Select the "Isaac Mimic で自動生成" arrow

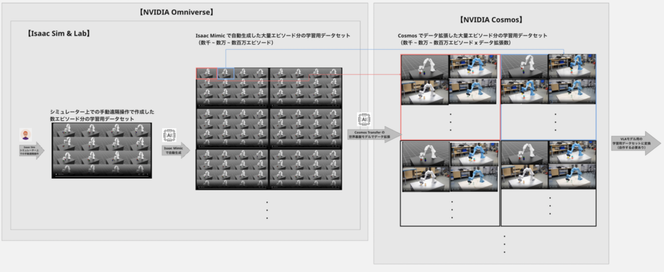[x=176, y=150]
